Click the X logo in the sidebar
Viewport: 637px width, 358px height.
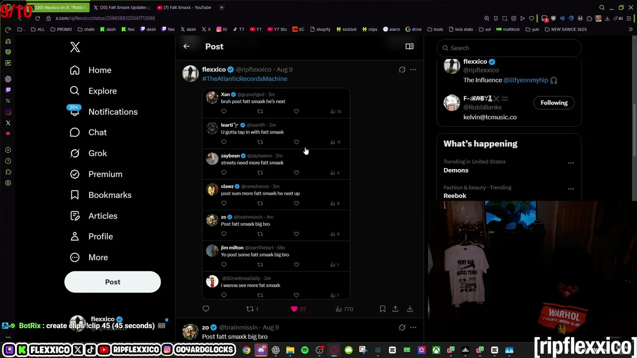pyautogui.click(x=75, y=47)
